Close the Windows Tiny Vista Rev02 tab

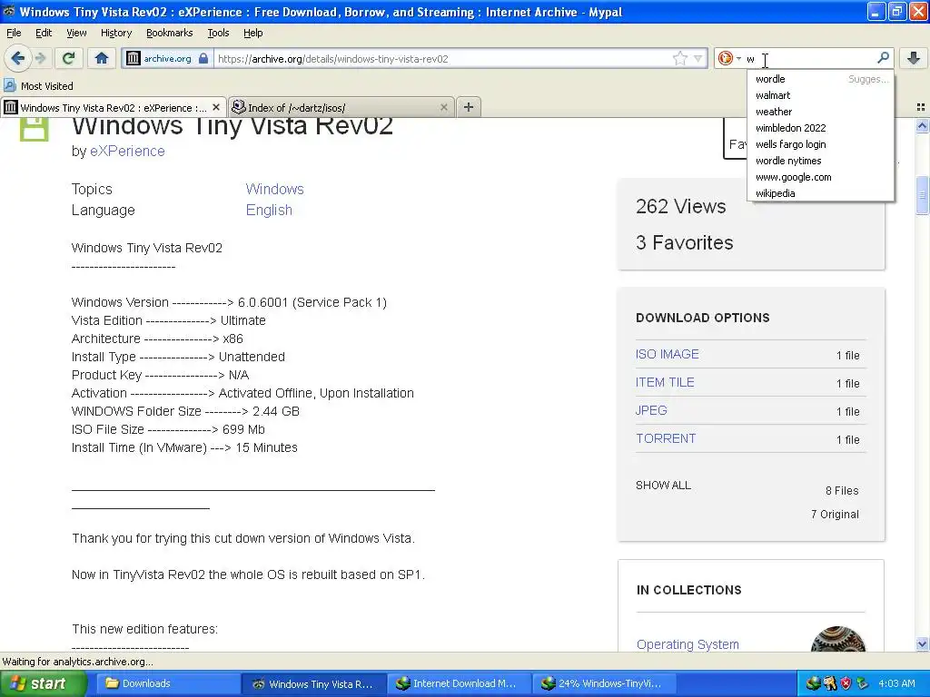pos(216,107)
